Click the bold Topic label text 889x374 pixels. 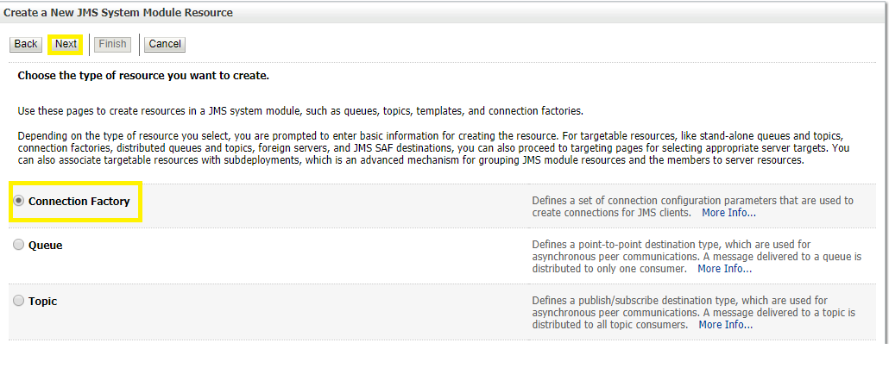[43, 302]
